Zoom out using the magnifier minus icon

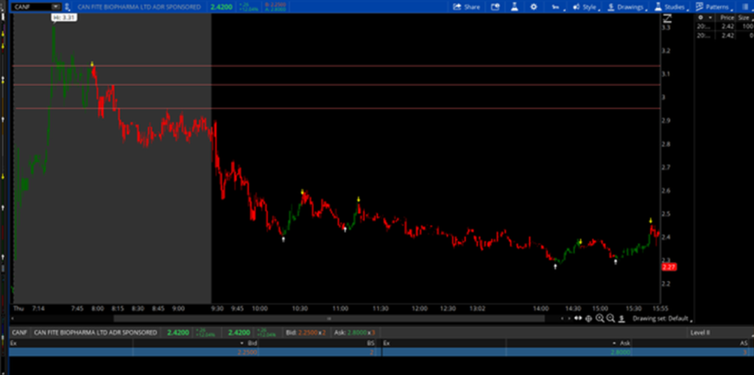click(610, 318)
